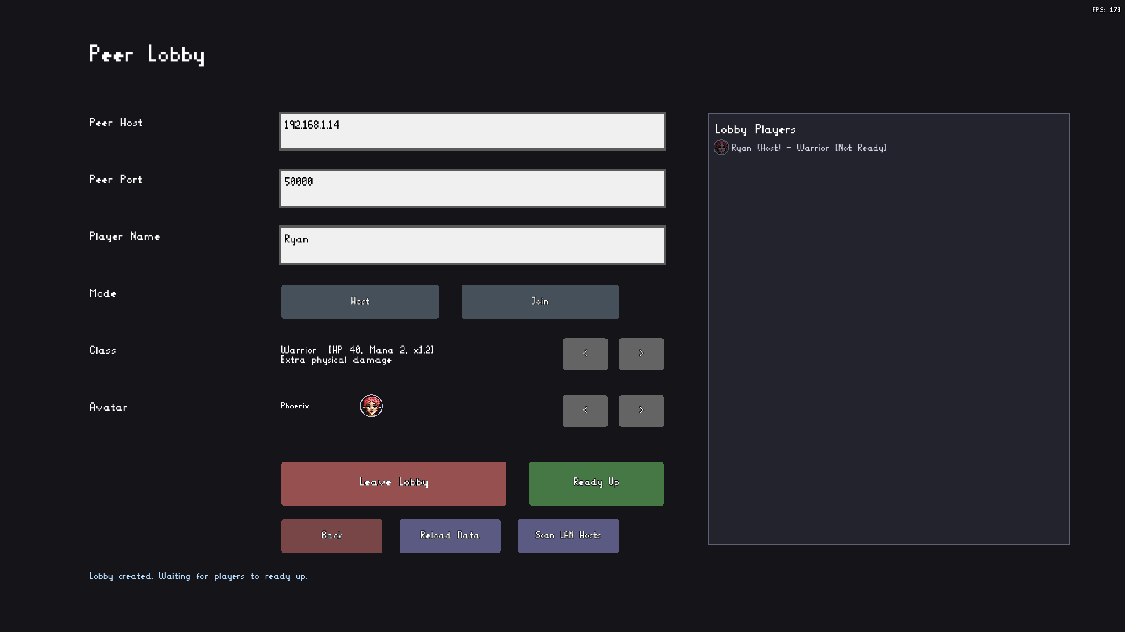Screen dimensions: 1125x632
Task: Click the previous avatar arrow
Action: (585, 410)
